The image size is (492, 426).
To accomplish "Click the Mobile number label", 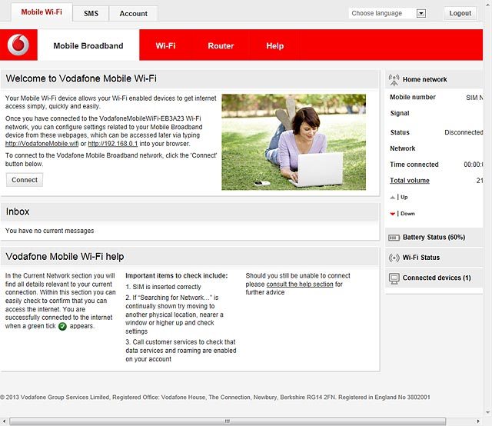I will tap(413, 97).
